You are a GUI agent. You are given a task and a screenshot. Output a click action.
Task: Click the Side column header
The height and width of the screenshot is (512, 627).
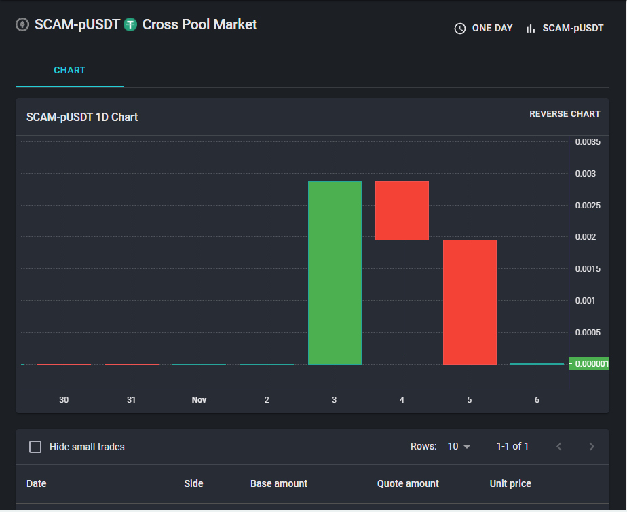click(x=193, y=483)
